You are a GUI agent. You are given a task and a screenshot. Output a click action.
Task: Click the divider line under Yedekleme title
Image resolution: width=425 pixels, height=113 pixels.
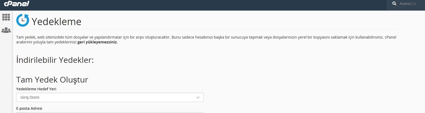pyautogui.click(x=208, y=29)
